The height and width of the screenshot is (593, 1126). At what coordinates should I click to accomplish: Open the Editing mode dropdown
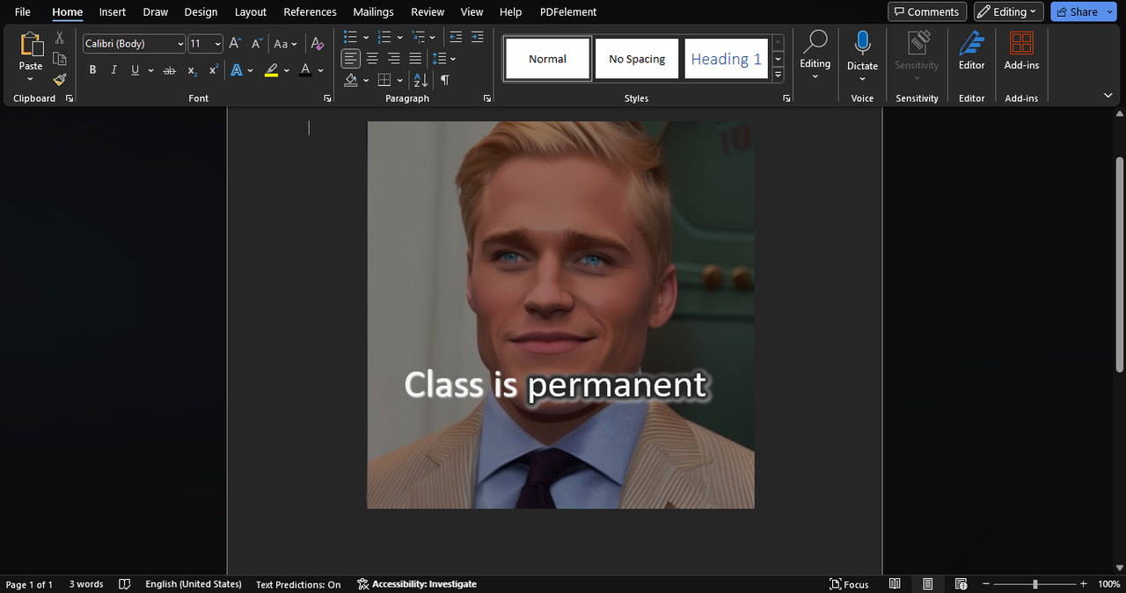(x=1009, y=11)
